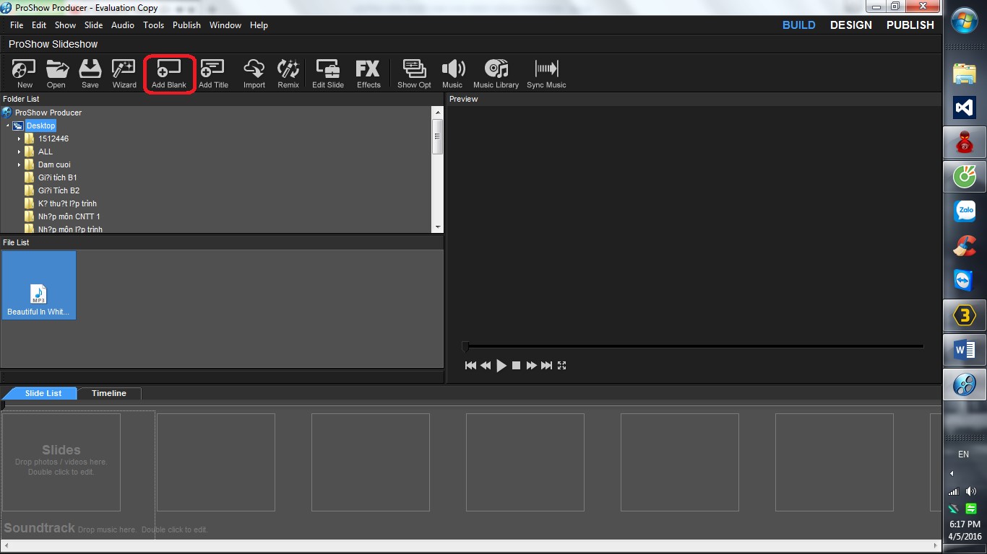Viewport: 987px width, 554px height.
Task: Click the system volume tray icon
Action: tap(970, 491)
